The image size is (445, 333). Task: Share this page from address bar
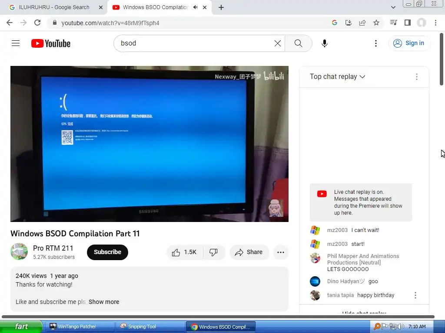pyautogui.click(x=362, y=23)
